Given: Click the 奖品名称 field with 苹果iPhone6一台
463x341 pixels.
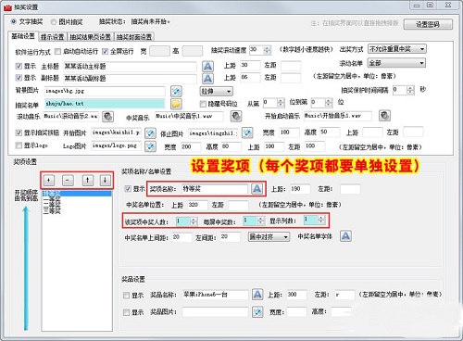Looking at the screenshot, I should pyautogui.click(x=215, y=295).
